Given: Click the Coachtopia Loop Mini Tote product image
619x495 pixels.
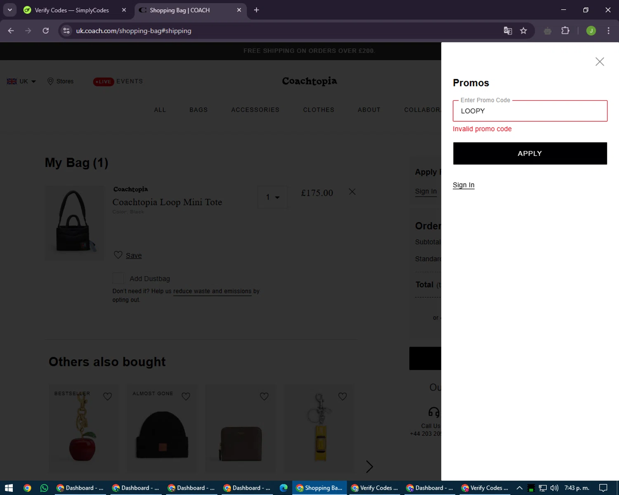Looking at the screenshot, I should coord(75,223).
